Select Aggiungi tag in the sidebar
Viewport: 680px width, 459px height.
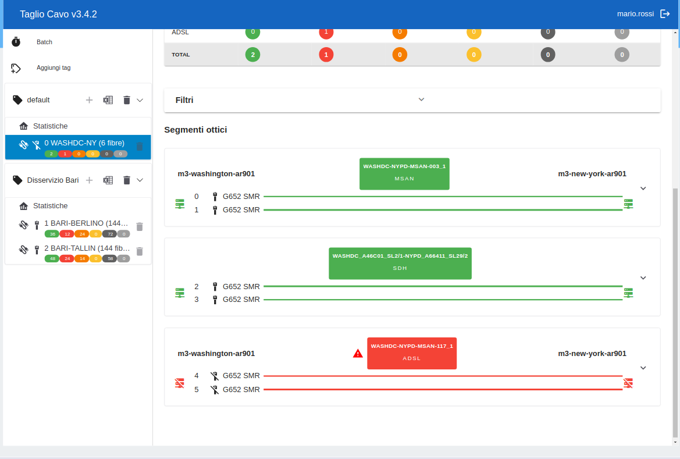(54, 67)
